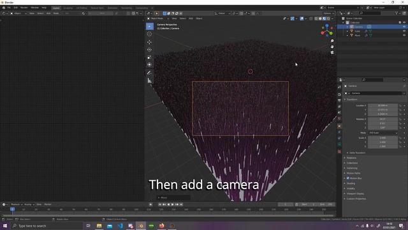Select the Select Box tool in viewport toolbar
The width and height of the screenshot is (408, 230).
150,26
